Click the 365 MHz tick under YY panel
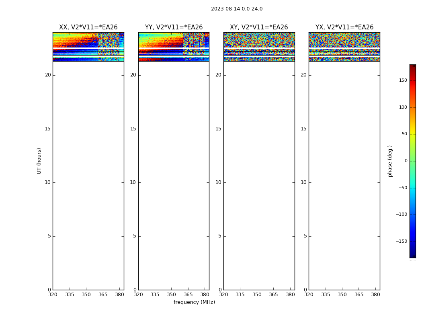Screen dimensions: 422x322 point(188,295)
